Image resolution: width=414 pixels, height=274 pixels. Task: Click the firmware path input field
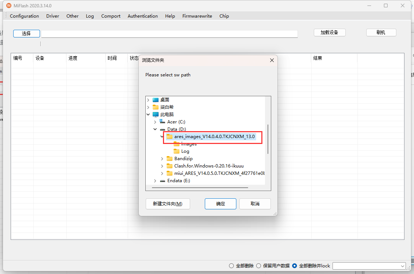pos(170,34)
